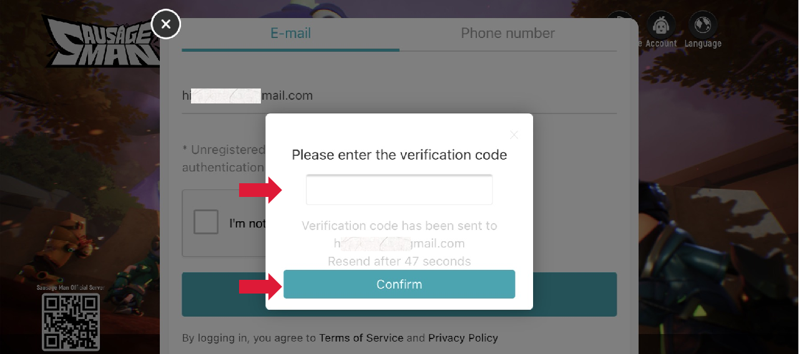Focus the verification code input box
This screenshot has height=354, width=799.
tap(399, 189)
